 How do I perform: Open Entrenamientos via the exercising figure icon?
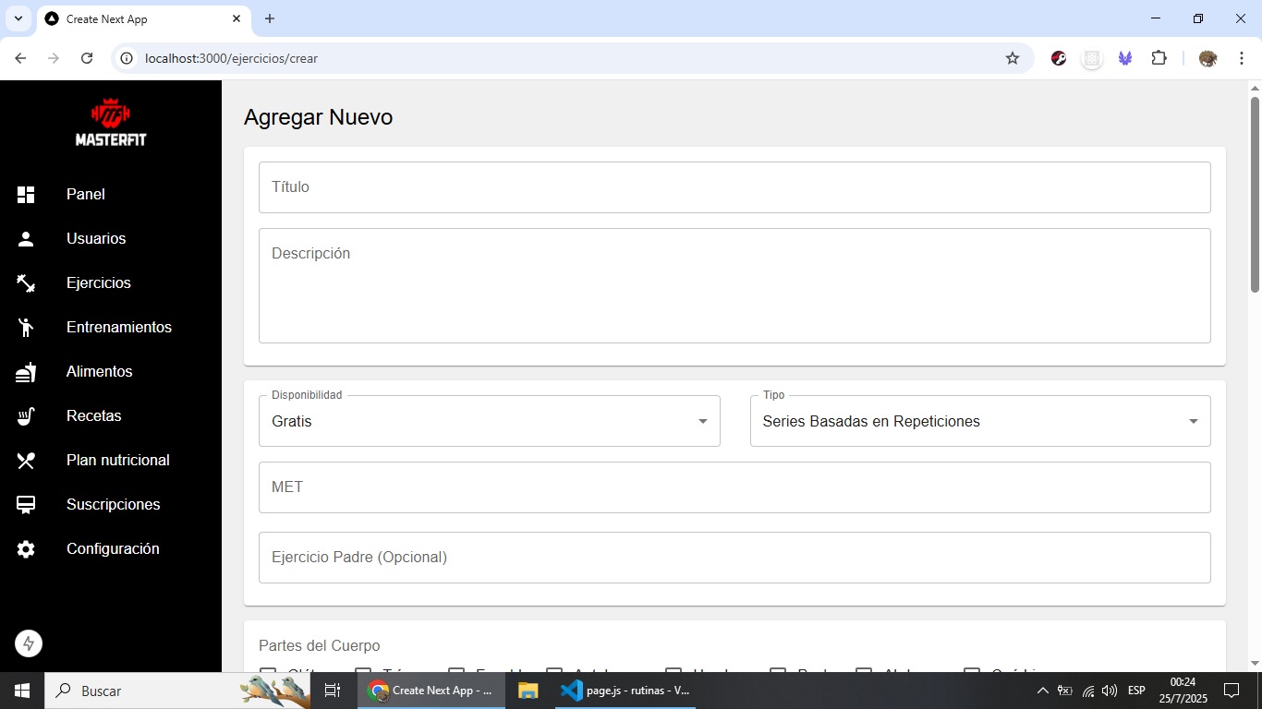coord(26,327)
